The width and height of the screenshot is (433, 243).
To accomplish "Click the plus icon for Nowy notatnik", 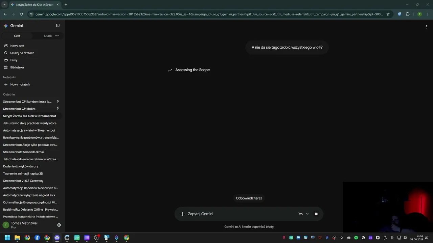I will (6, 84).
